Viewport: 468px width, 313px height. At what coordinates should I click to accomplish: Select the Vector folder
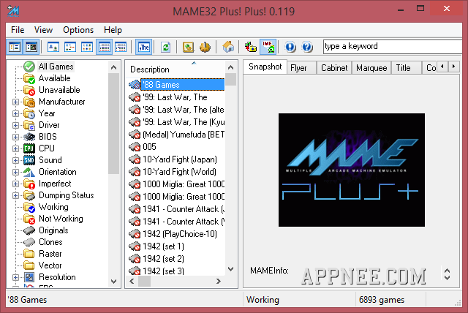pyautogui.click(x=50, y=265)
